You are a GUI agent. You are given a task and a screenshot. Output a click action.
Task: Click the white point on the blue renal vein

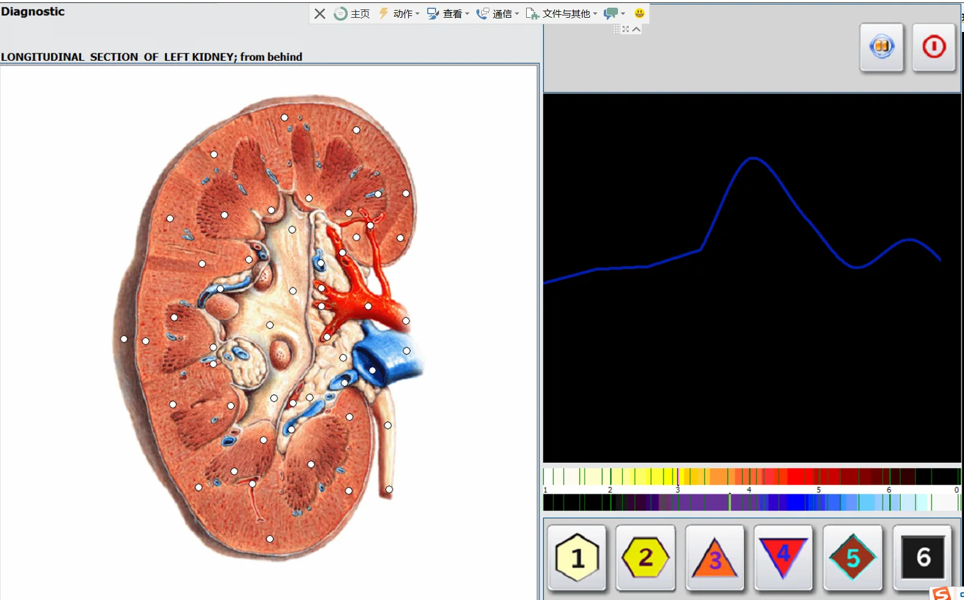tap(373, 370)
